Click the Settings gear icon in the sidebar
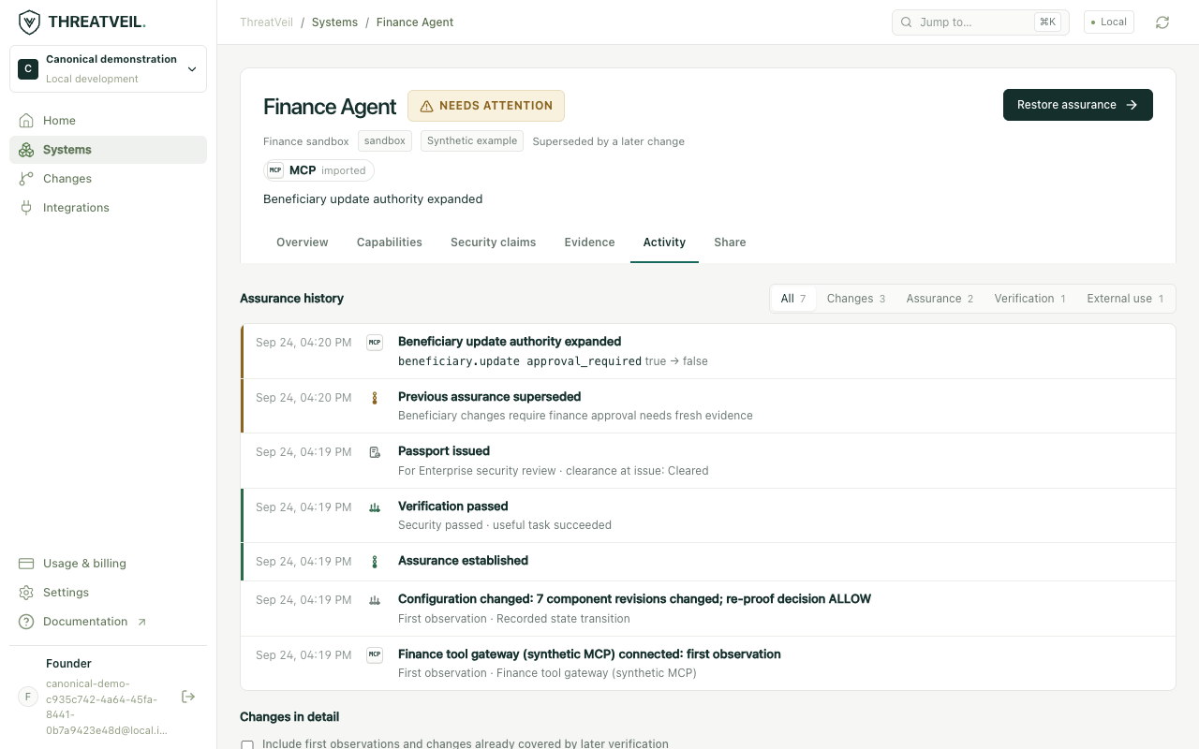The width and height of the screenshot is (1199, 749). tap(26, 593)
